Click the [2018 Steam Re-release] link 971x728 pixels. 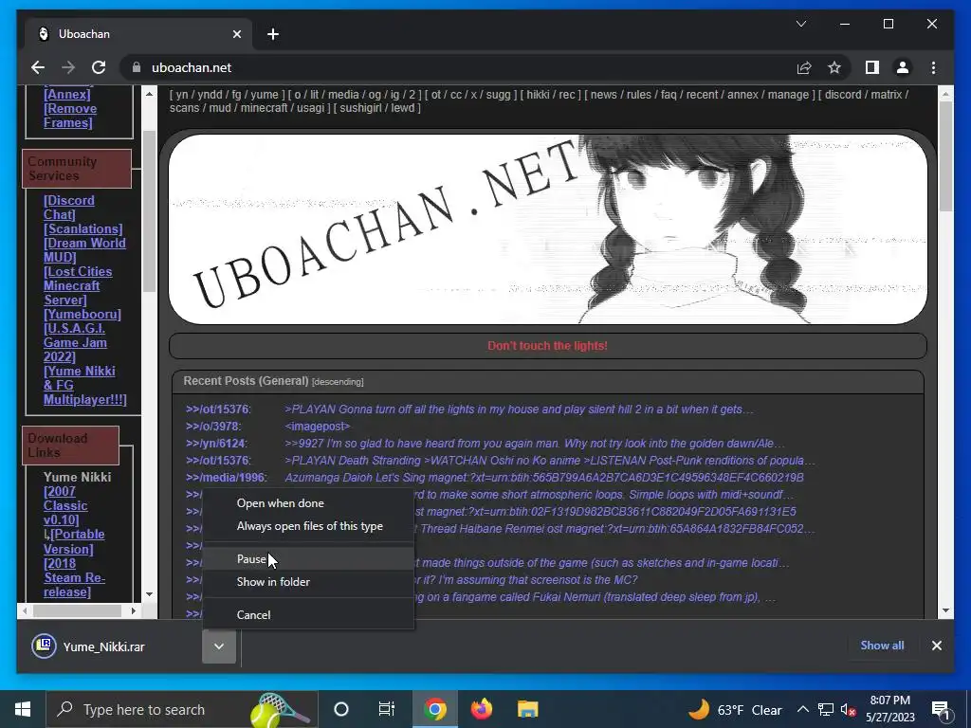click(74, 577)
